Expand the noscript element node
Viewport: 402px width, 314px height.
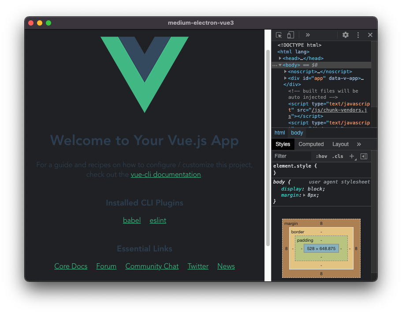point(285,71)
